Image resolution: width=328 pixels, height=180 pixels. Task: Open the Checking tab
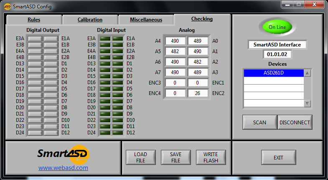pyautogui.click(x=202, y=19)
